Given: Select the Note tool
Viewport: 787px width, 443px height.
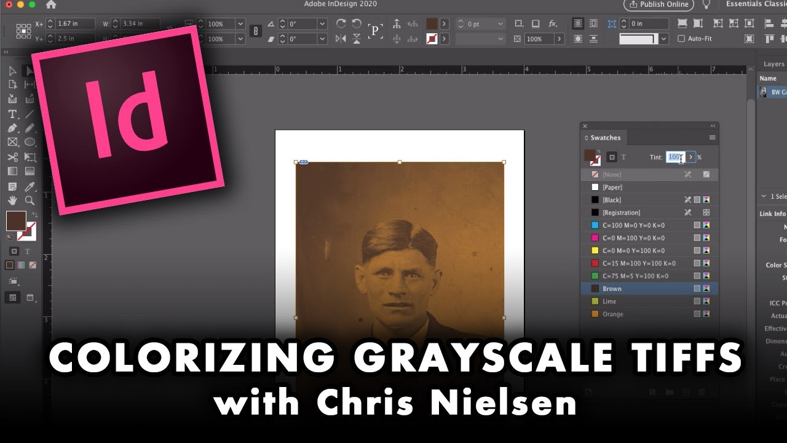Looking at the screenshot, I should tap(12, 186).
